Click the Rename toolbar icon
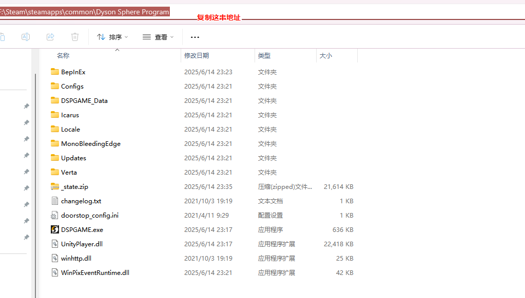This screenshot has height=298, width=525. (x=26, y=37)
